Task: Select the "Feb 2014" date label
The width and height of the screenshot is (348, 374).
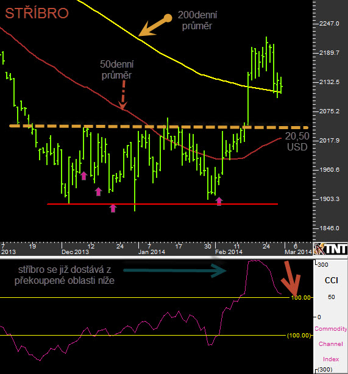Action: [x=229, y=252]
